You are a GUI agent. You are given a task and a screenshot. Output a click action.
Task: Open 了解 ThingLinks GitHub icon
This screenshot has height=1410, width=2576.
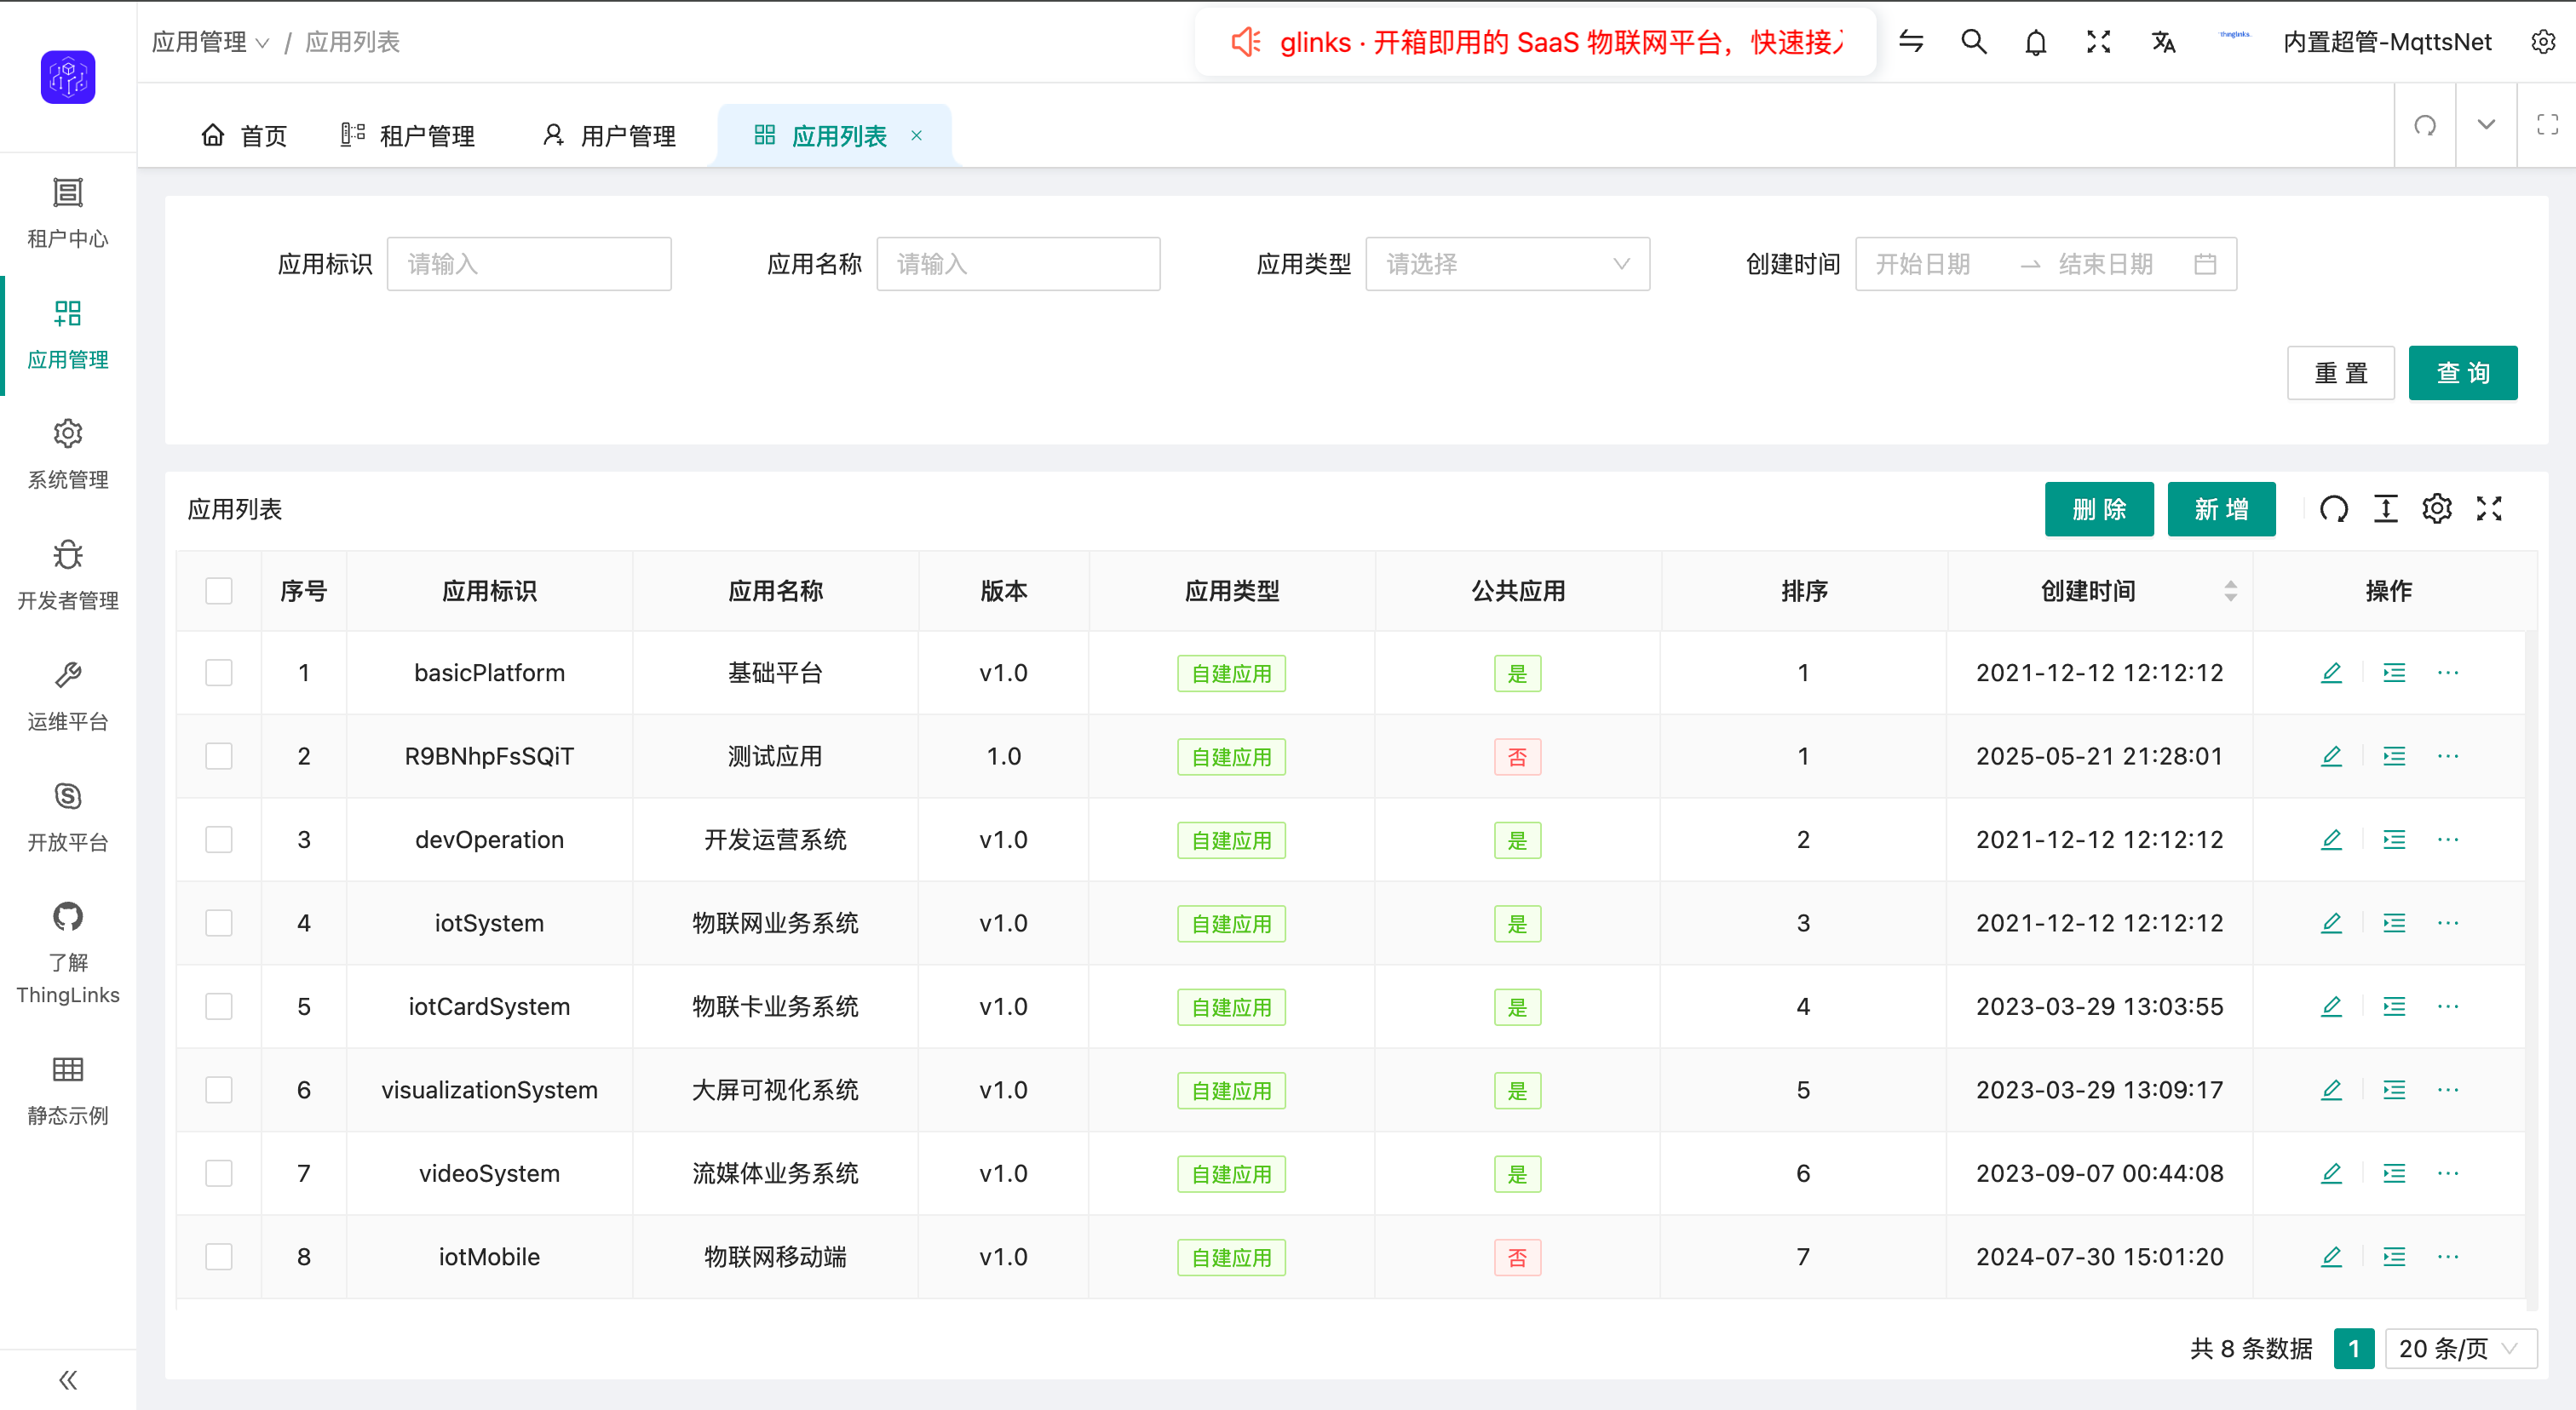(68, 916)
